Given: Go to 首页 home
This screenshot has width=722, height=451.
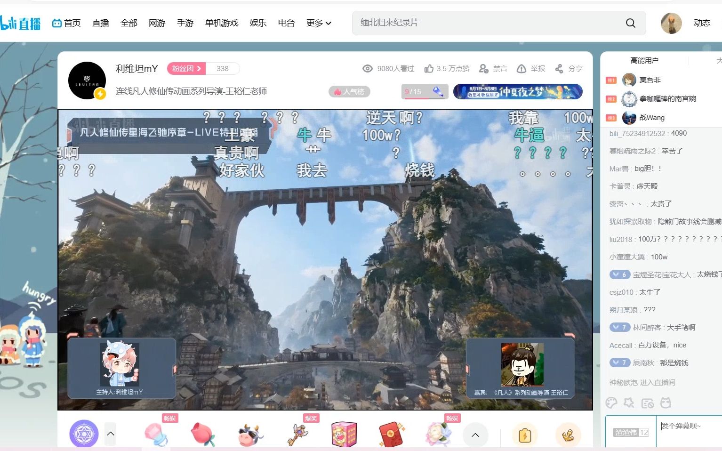Looking at the screenshot, I should pos(66,23).
